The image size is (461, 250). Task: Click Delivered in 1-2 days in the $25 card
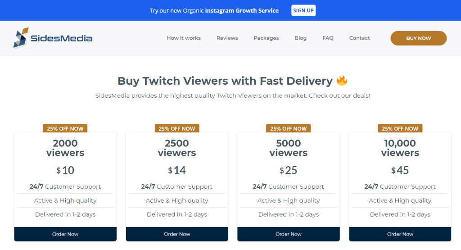[289, 214]
